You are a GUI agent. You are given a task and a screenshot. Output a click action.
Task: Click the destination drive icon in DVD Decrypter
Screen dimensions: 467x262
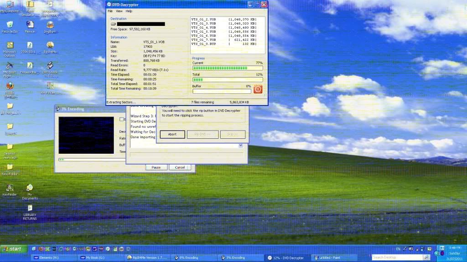113,24
